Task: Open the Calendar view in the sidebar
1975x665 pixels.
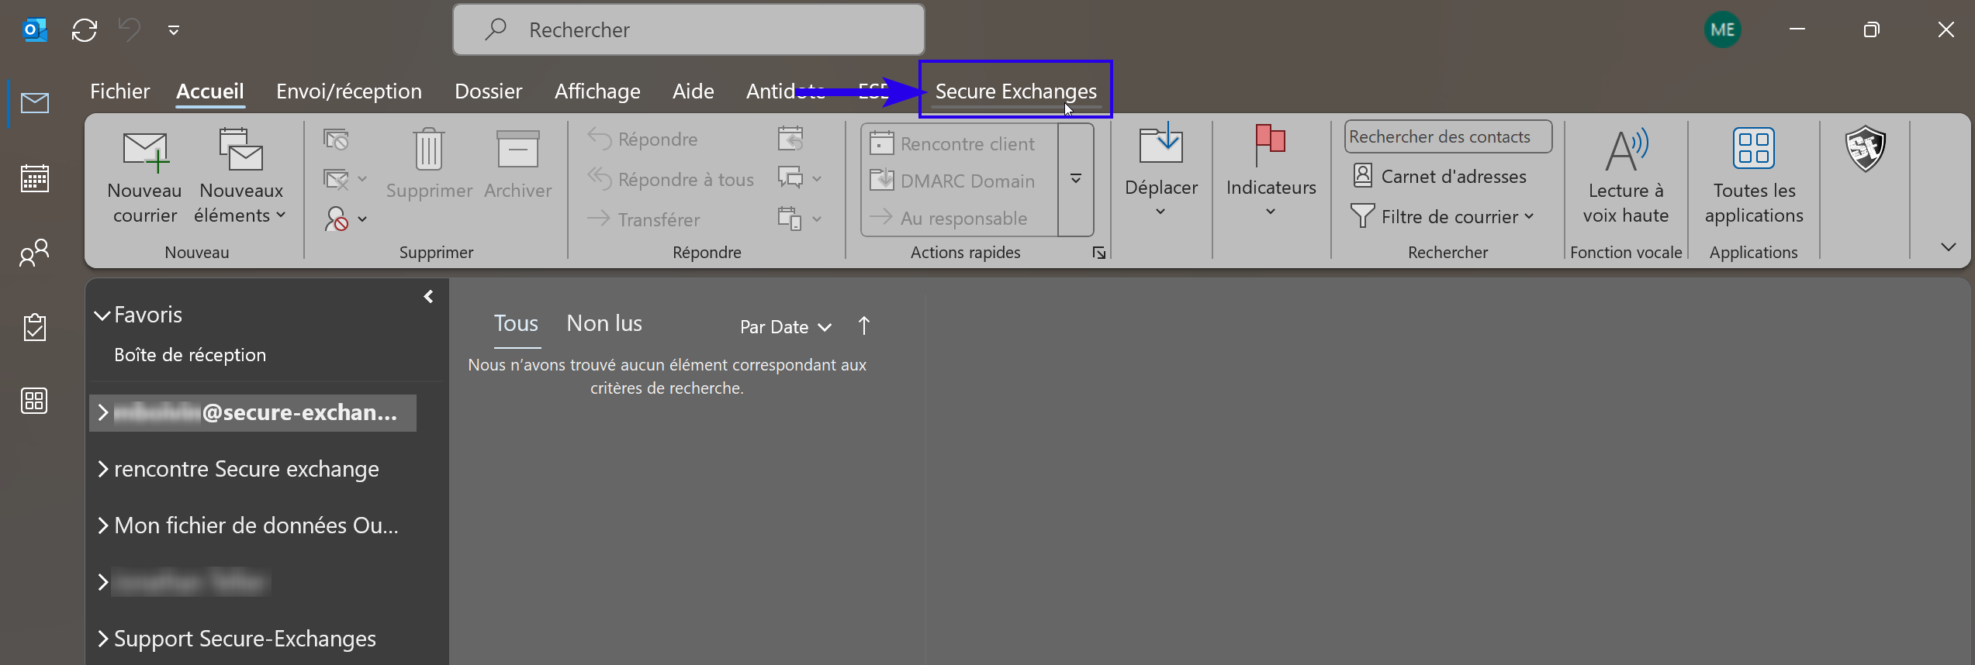Action: [x=35, y=177]
